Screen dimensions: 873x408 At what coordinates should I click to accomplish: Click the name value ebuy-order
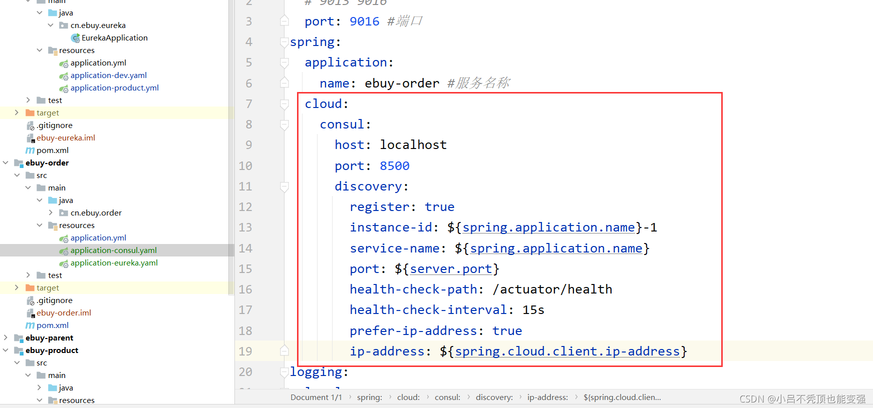point(402,83)
